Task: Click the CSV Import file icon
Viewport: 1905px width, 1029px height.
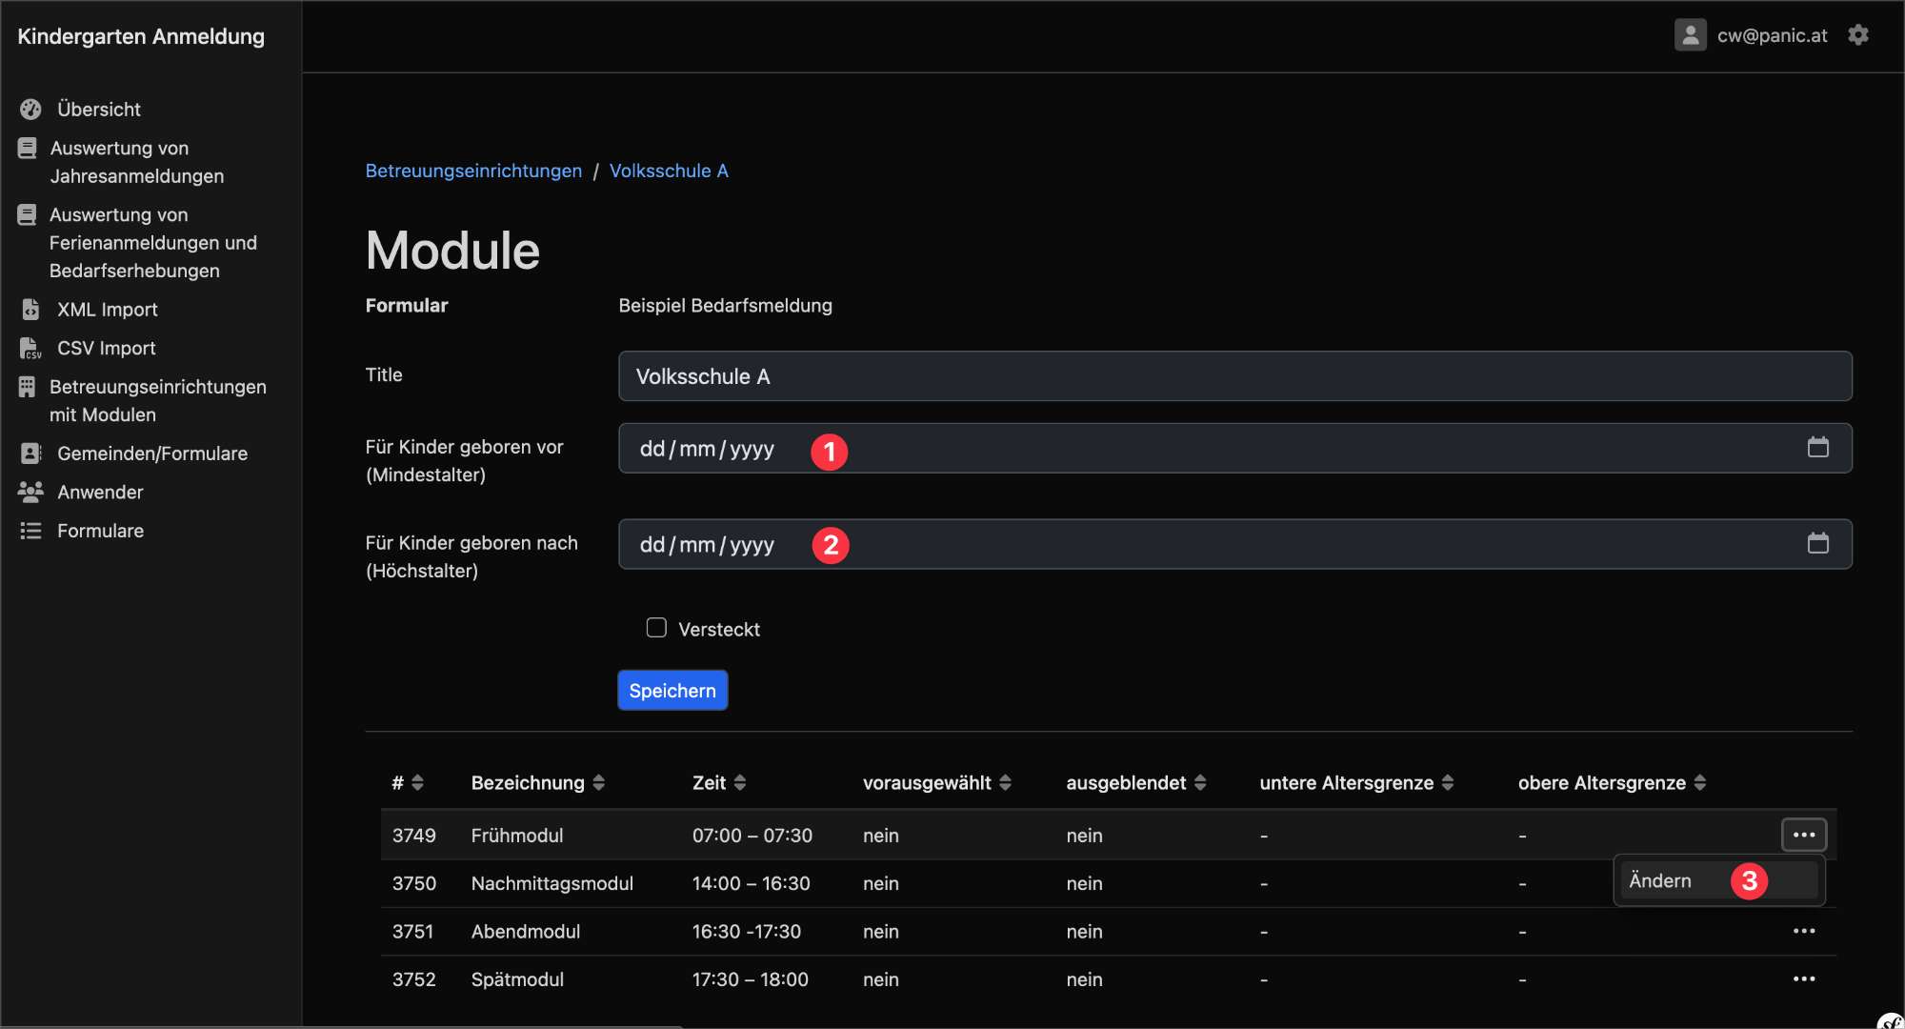Action: [x=30, y=349]
